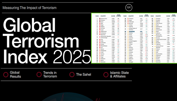Open the Global Results section label
This screenshot has width=177, height=101.
pyautogui.click(x=15, y=74)
